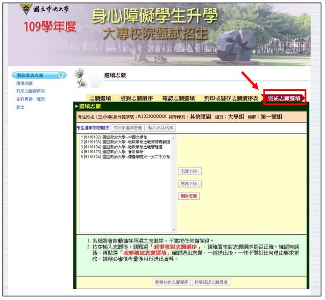Viewport: 325px width, 300px height.
Task: Select list row 4 國立政治大學--會計學系
Action: (126, 152)
